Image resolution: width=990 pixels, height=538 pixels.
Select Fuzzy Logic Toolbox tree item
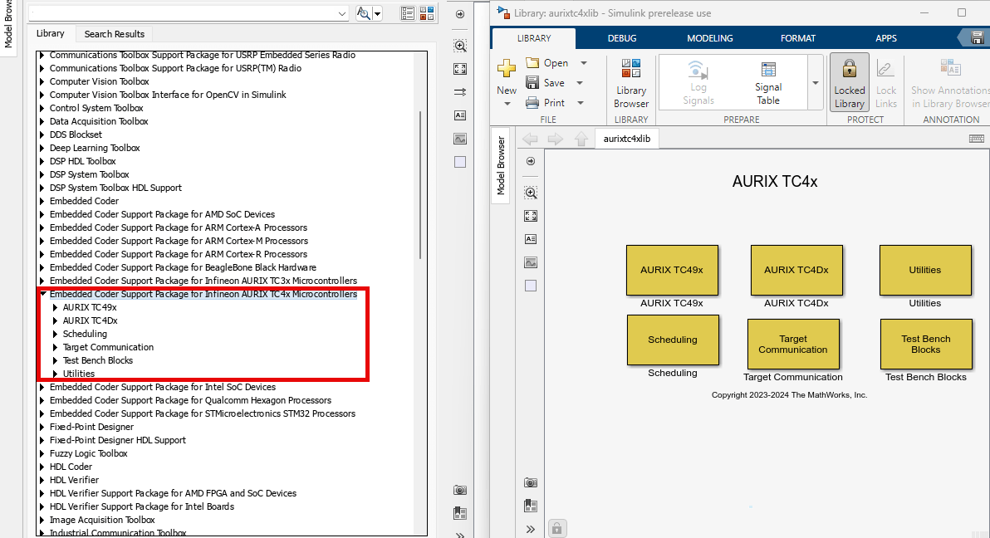pos(88,453)
